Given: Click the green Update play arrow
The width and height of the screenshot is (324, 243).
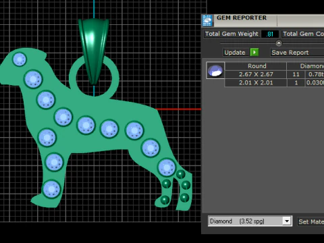Looking at the screenshot, I should click(254, 52).
